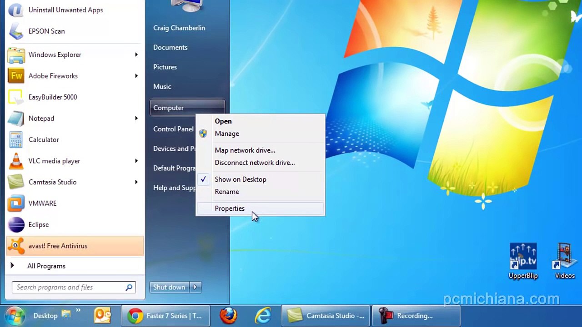Click the search magnifier icon in Start menu

click(x=129, y=287)
